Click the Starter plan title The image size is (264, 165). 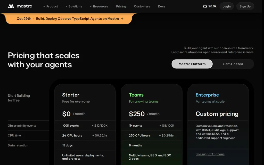pos(71,95)
